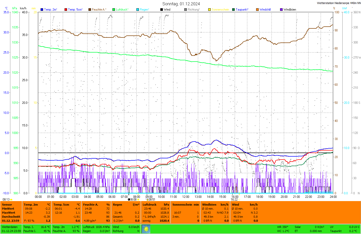Click the grey Richtung legend square
Viewport: 361px width, 234px height.
tap(186, 10)
